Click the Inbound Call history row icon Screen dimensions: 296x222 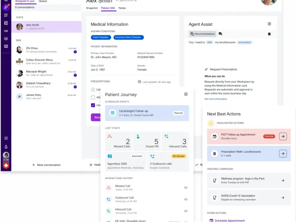(108, 211)
